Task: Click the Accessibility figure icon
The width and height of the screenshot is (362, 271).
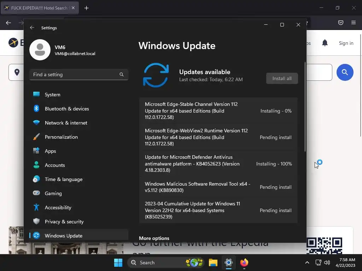Action: tap(36, 207)
